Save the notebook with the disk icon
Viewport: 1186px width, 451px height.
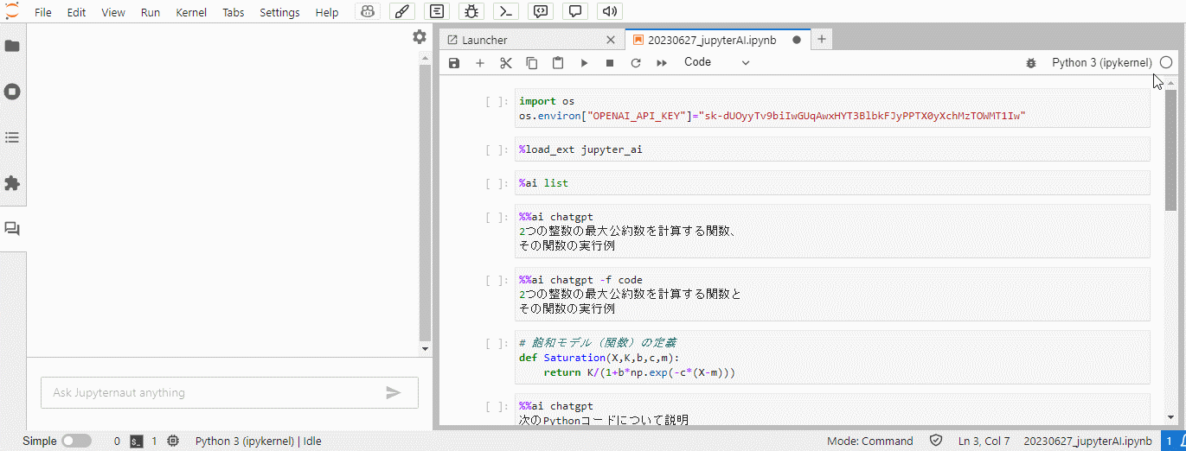point(454,63)
